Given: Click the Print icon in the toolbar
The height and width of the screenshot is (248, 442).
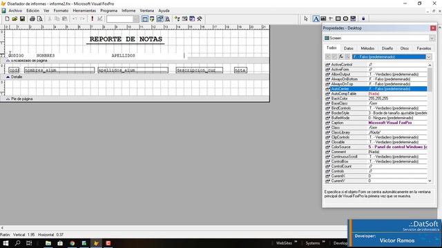Looking at the screenshot, I should [x=32, y=19].
